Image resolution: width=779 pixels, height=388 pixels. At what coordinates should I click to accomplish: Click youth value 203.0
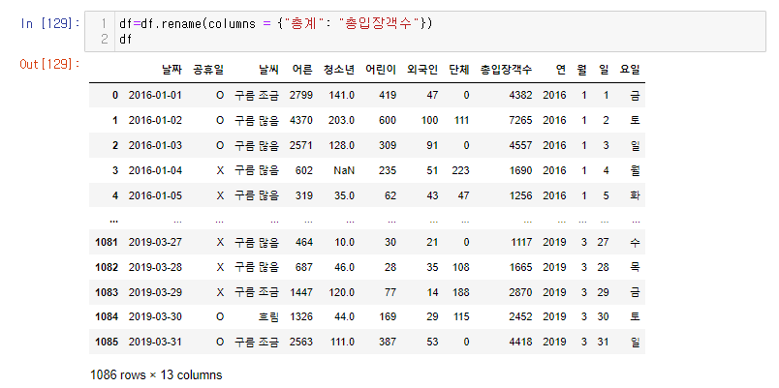[342, 120]
